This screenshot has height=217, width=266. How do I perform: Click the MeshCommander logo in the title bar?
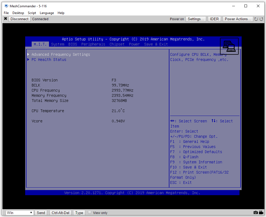(x=6, y=6)
